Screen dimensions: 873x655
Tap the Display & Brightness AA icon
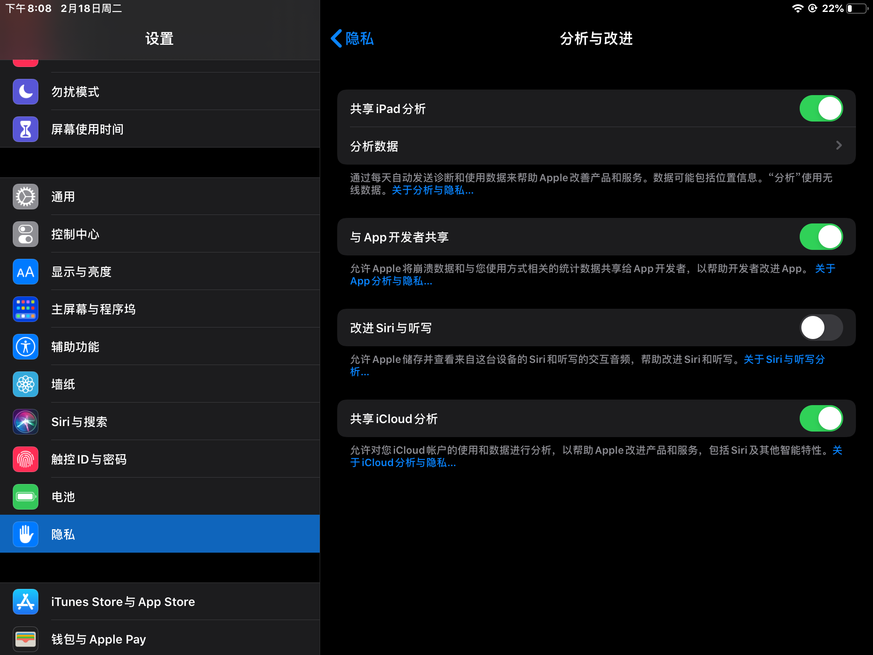[26, 272]
